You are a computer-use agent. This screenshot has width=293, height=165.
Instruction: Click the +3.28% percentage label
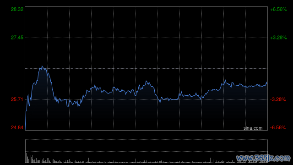278,38
